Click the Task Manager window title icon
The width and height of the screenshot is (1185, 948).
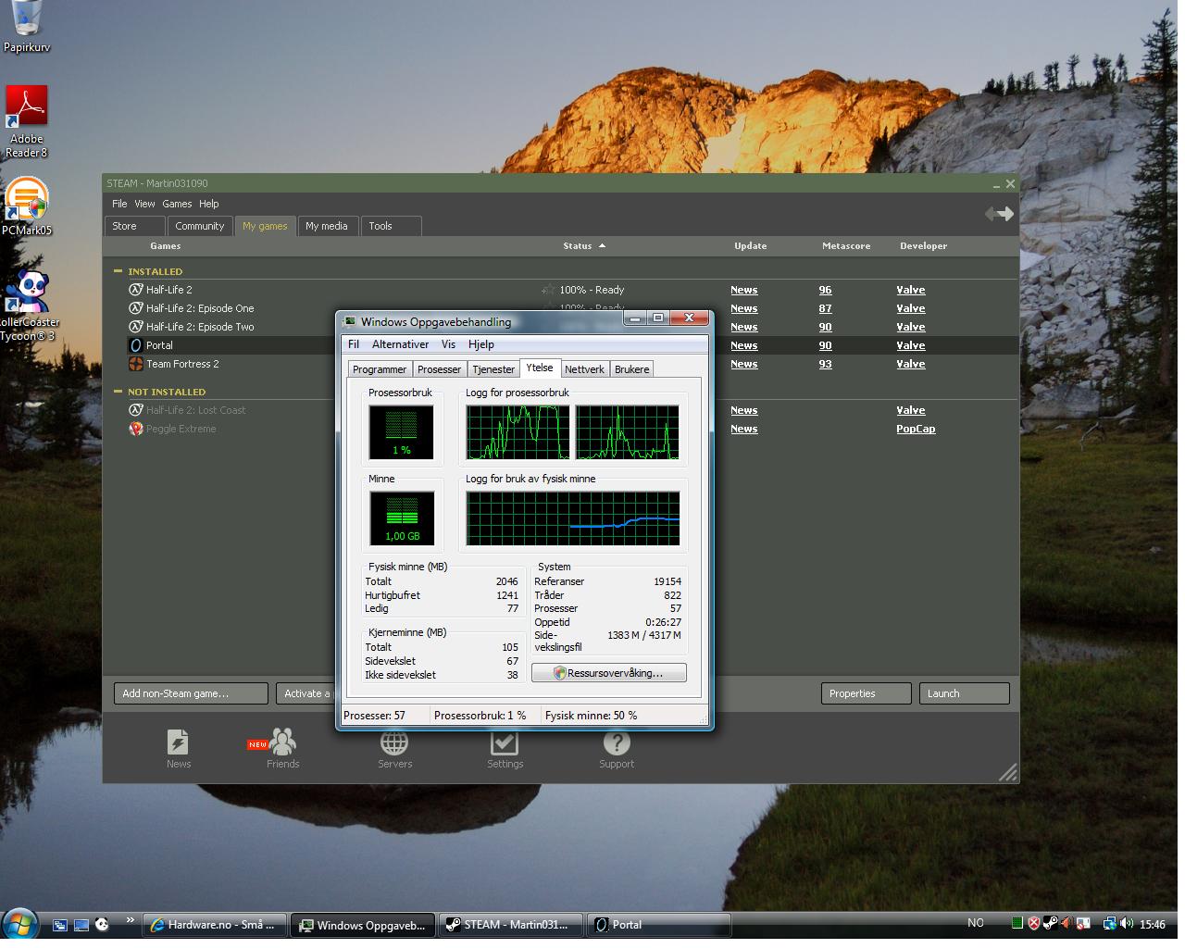click(x=349, y=321)
